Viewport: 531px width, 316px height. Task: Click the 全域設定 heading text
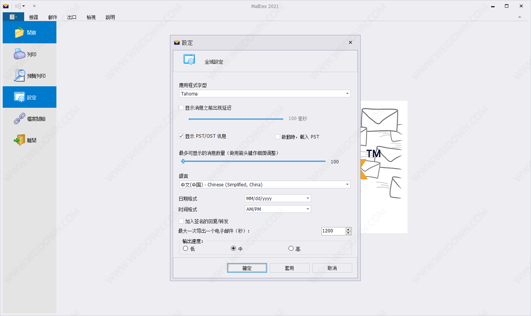[214, 62]
